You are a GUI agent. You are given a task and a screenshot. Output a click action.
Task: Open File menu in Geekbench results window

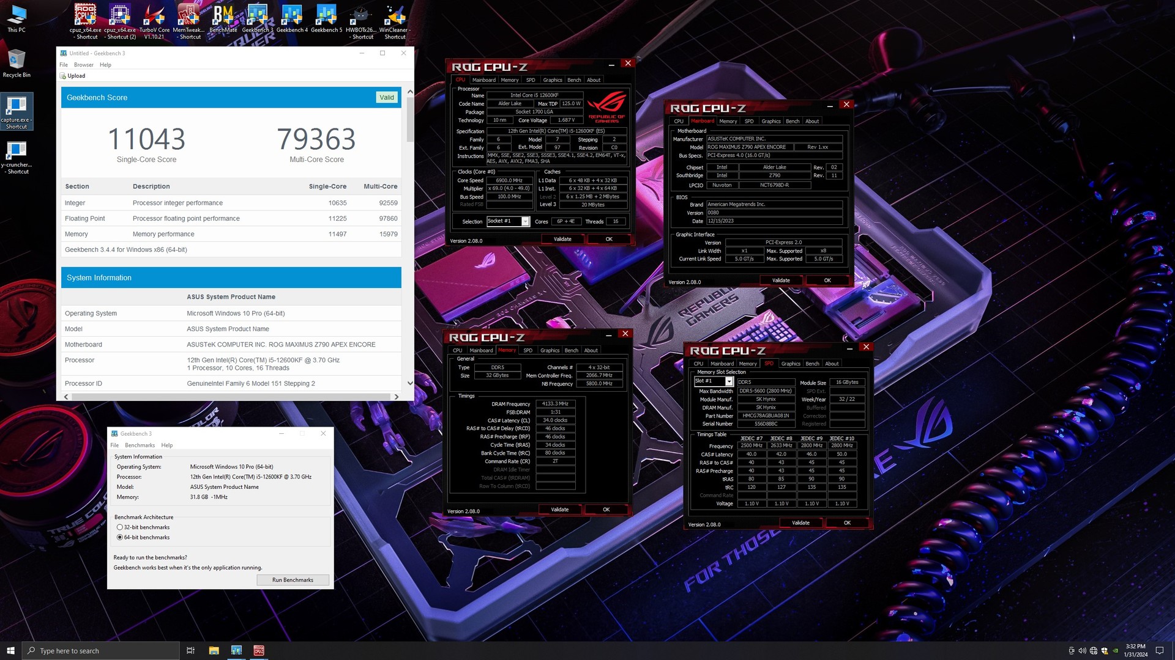point(64,65)
